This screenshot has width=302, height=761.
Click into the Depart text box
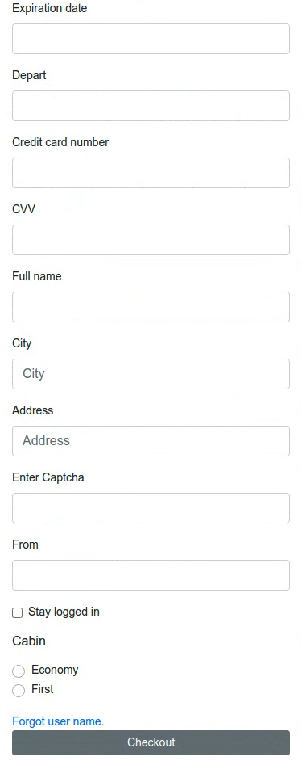tap(151, 106)
